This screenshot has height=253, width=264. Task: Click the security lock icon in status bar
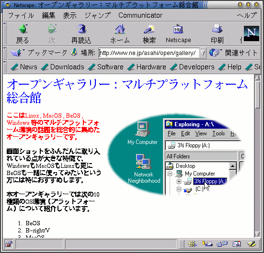pyautogui.click(x=9, y=244)
